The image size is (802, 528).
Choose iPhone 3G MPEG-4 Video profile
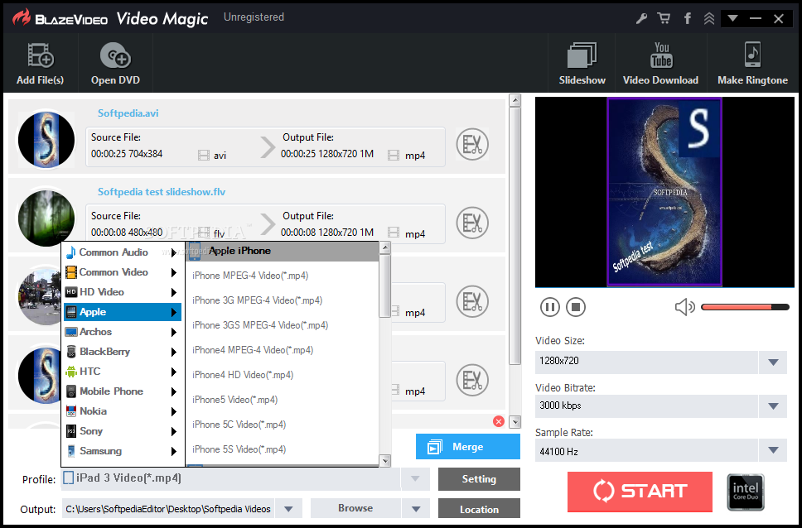[283, 300]
